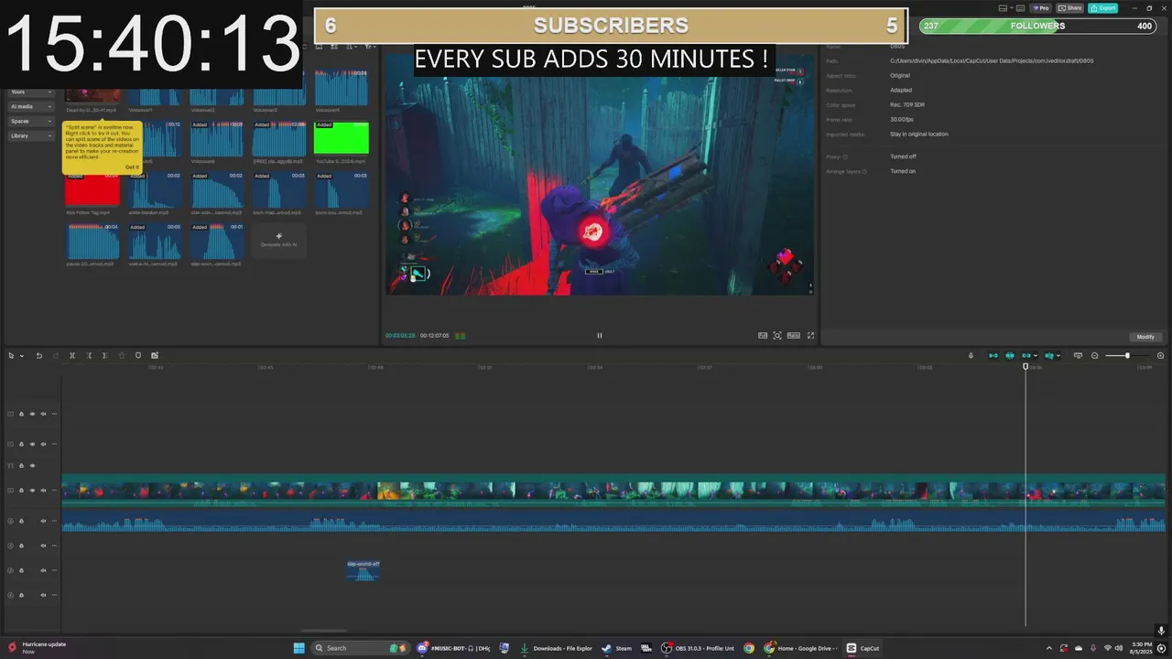Image resolution: width=1172 pixels, height=659 pixels.
Task: Expand the Library section
Action: point(31,135)
